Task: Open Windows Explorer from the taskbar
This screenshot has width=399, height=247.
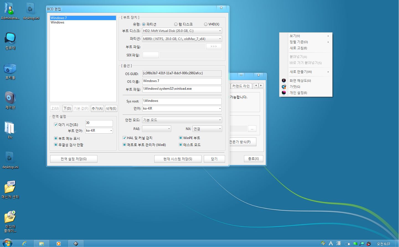Action: (x=42, y=243)
